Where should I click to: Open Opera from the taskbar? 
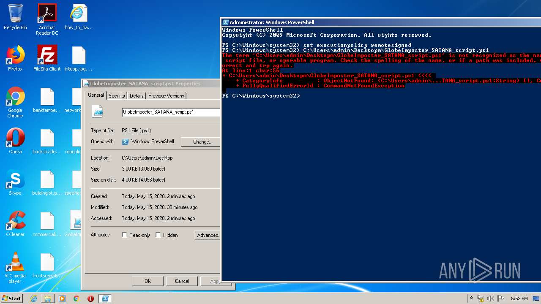90,299
